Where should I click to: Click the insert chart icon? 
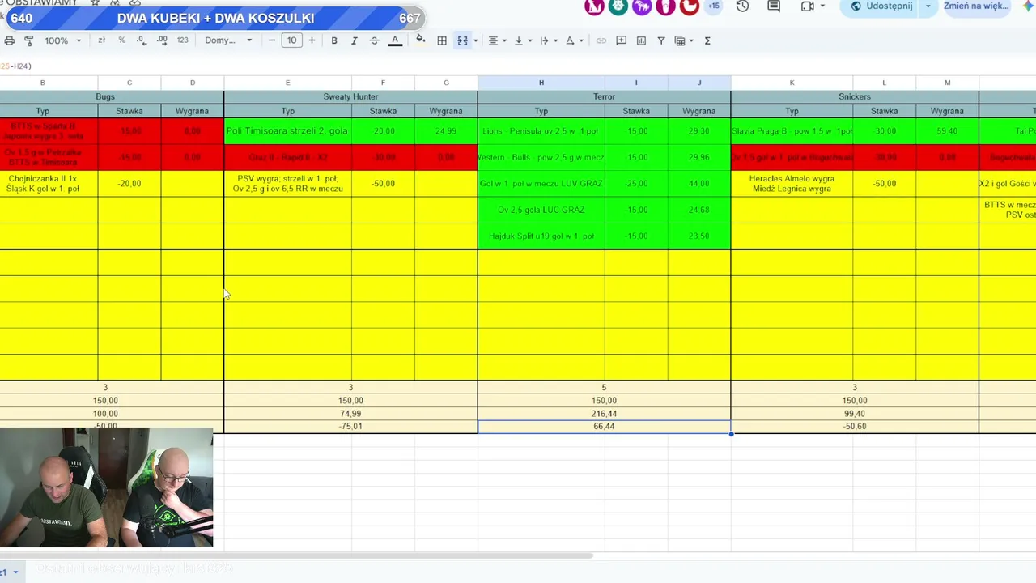point(641,40)
